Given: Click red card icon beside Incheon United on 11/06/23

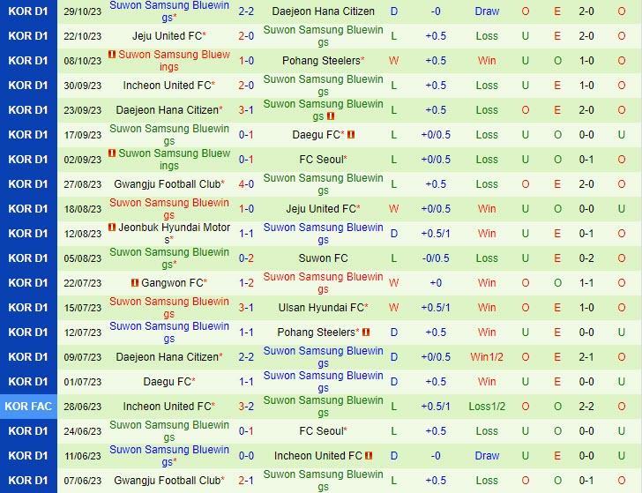Looking at the screenshot, I should pyautogui.click(x=369, y=456).
